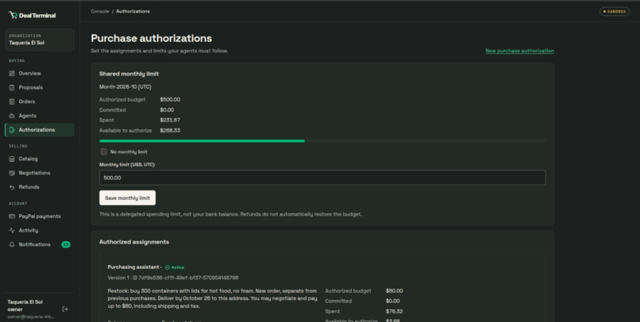Click the Console breadcrumb link
The height and width of the screenshot is (322, 640).
point(100,11)
